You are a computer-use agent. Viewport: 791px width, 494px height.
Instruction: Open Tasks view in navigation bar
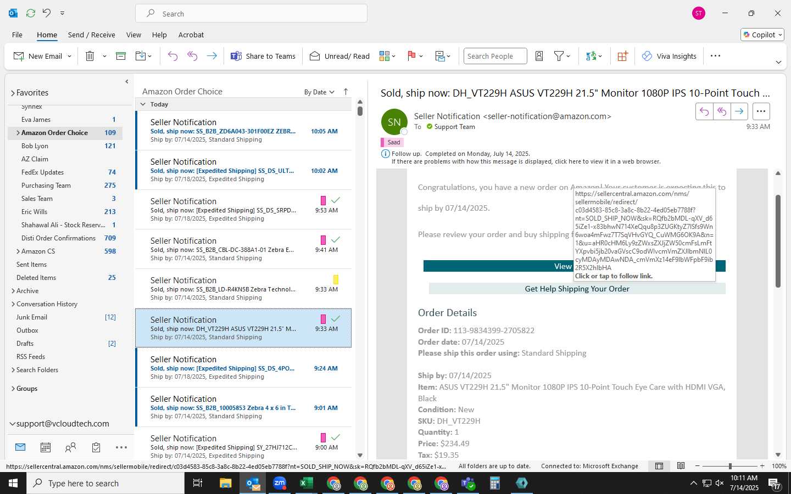coord(96,447)
